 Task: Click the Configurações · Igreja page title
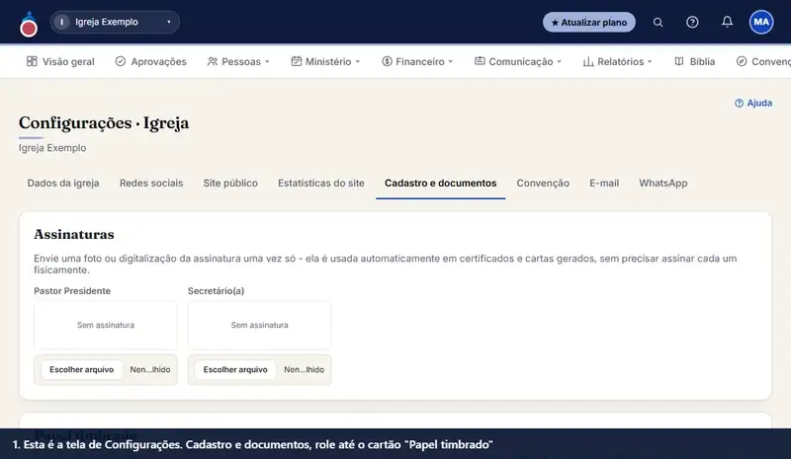[x=104, y=123]
